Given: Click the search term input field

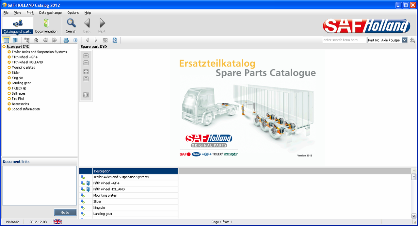Looking at the screenshot, I should click(344, 40).
